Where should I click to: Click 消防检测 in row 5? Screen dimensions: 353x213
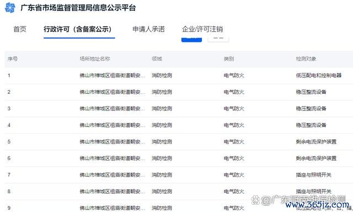[x=162, y=142]
